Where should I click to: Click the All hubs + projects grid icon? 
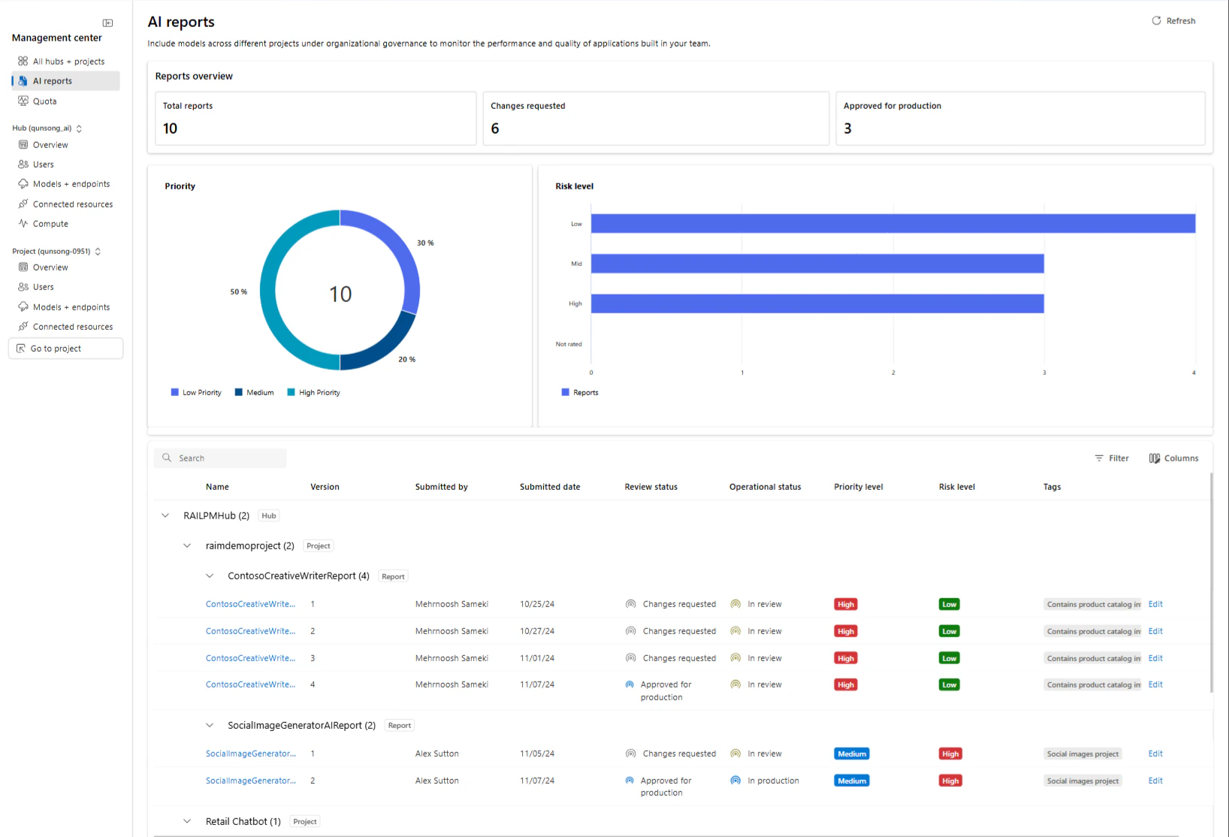coord(23,61)
